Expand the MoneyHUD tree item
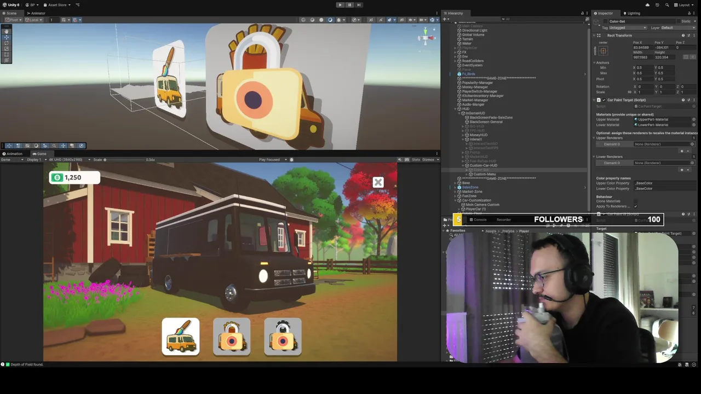The height and width of the screenshot is (394, 701). (x=464, y=135)
